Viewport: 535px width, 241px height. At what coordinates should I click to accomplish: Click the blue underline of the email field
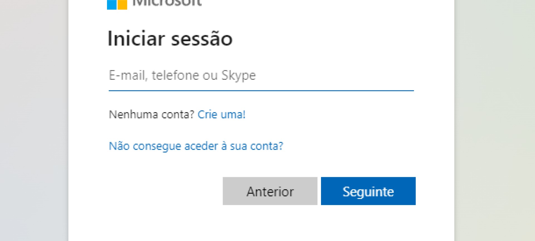261,90
